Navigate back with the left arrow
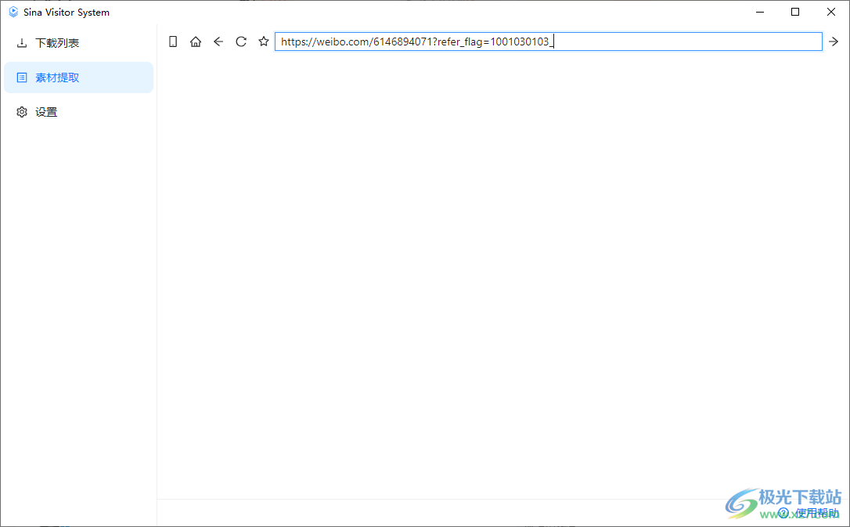 (218, 42)
